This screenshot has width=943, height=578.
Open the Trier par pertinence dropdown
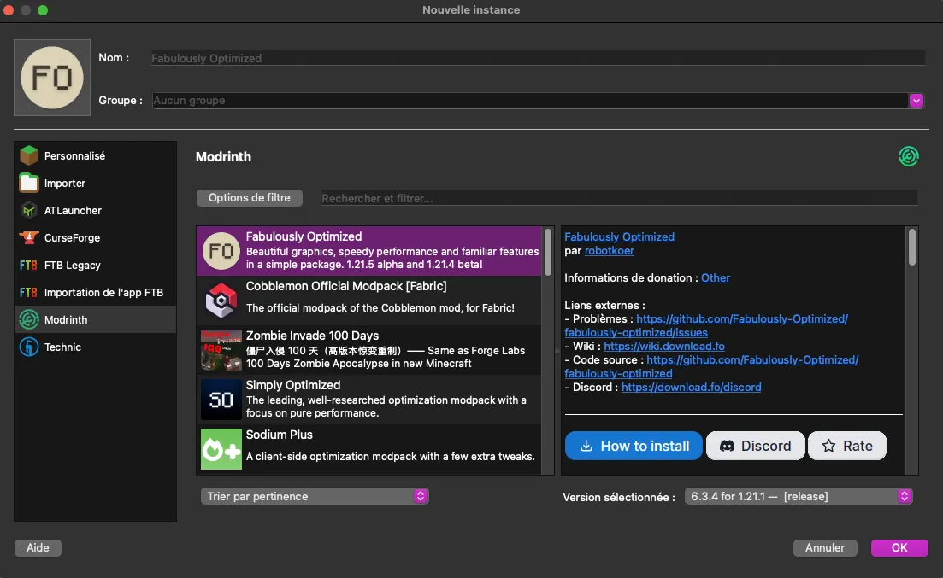(315, 496)
